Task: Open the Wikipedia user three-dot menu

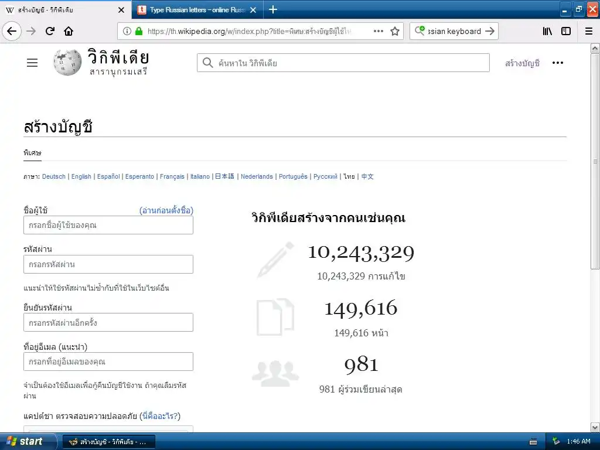Action: point(558,63)
